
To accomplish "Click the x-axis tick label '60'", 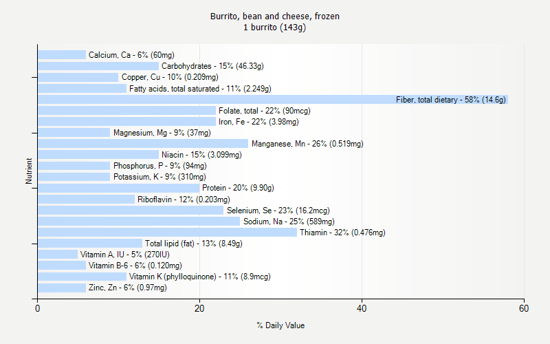I will point(524,308).
